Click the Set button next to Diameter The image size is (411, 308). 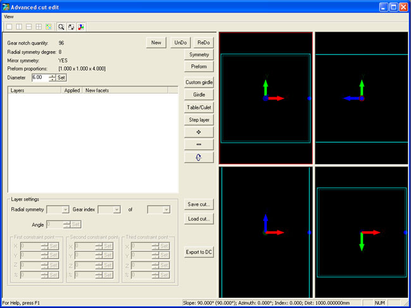pos(61,78)
